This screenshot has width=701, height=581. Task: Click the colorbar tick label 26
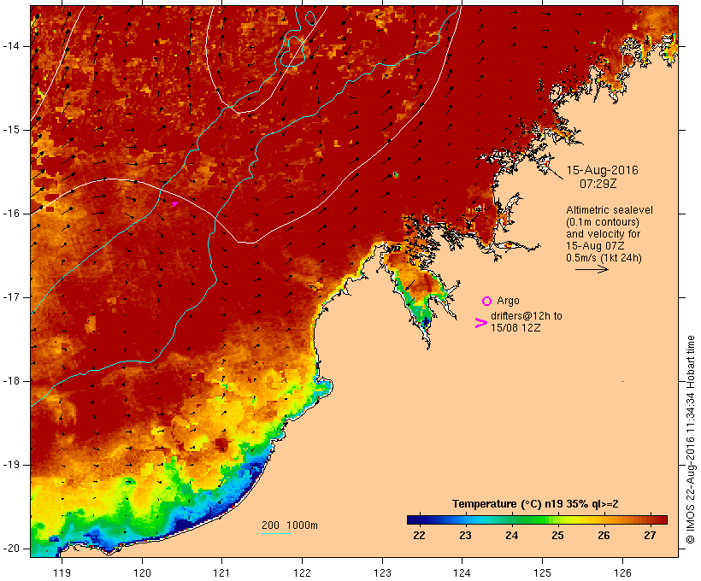click(x=604, y=536)
